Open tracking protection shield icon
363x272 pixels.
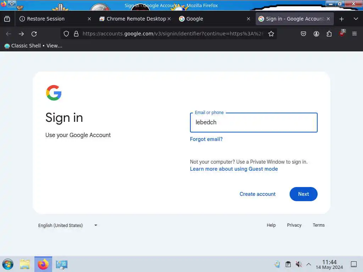66,34
